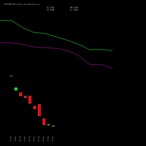This screenshot has height=146, width=146.
Task: Select the tall red candle for 26 Aug
Action: [39, 110]
